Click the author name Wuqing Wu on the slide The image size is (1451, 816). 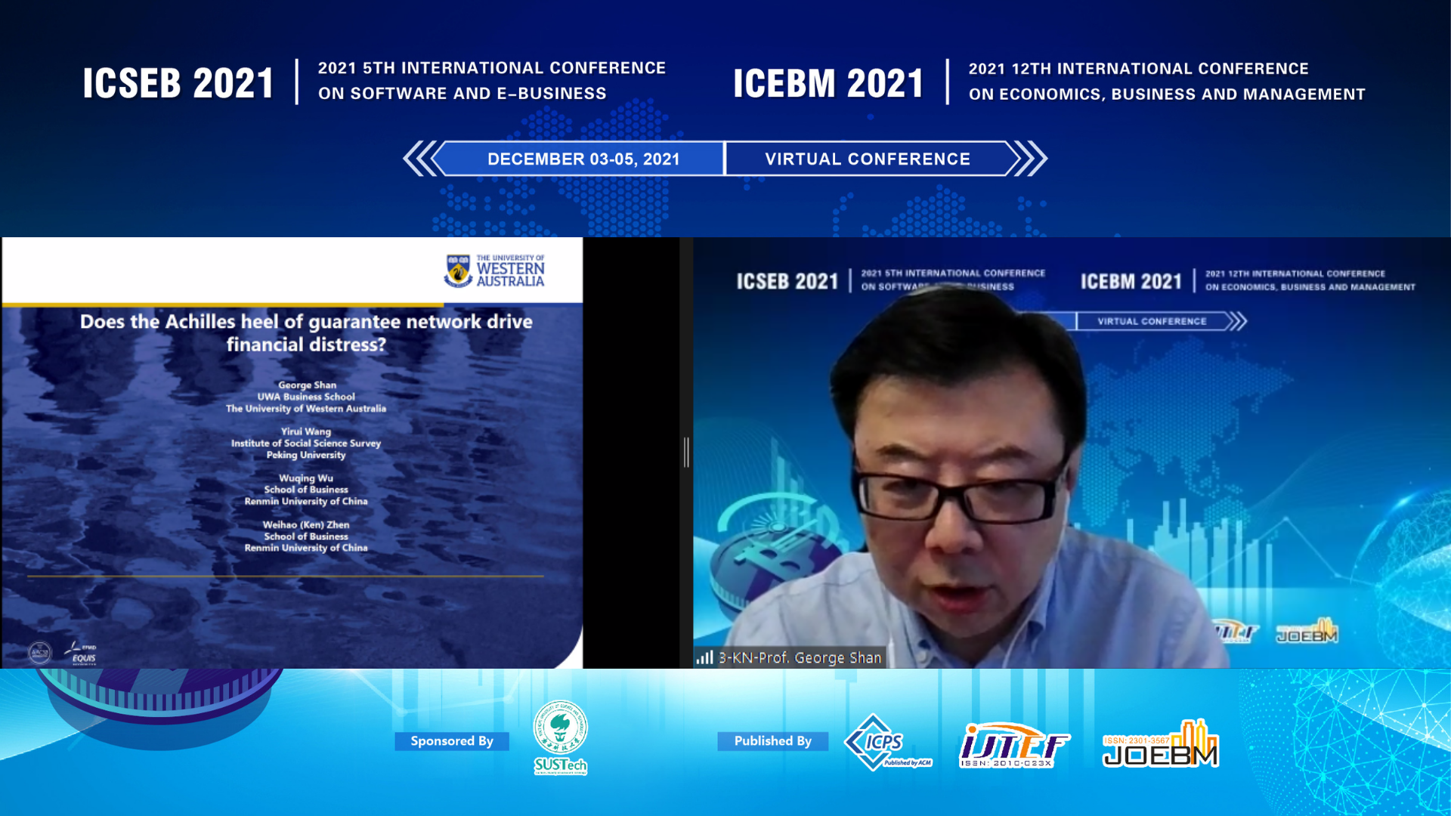pos(306,478)
